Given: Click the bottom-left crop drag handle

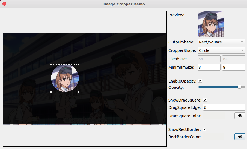Looking at the screenshot, I should [51, 92].
